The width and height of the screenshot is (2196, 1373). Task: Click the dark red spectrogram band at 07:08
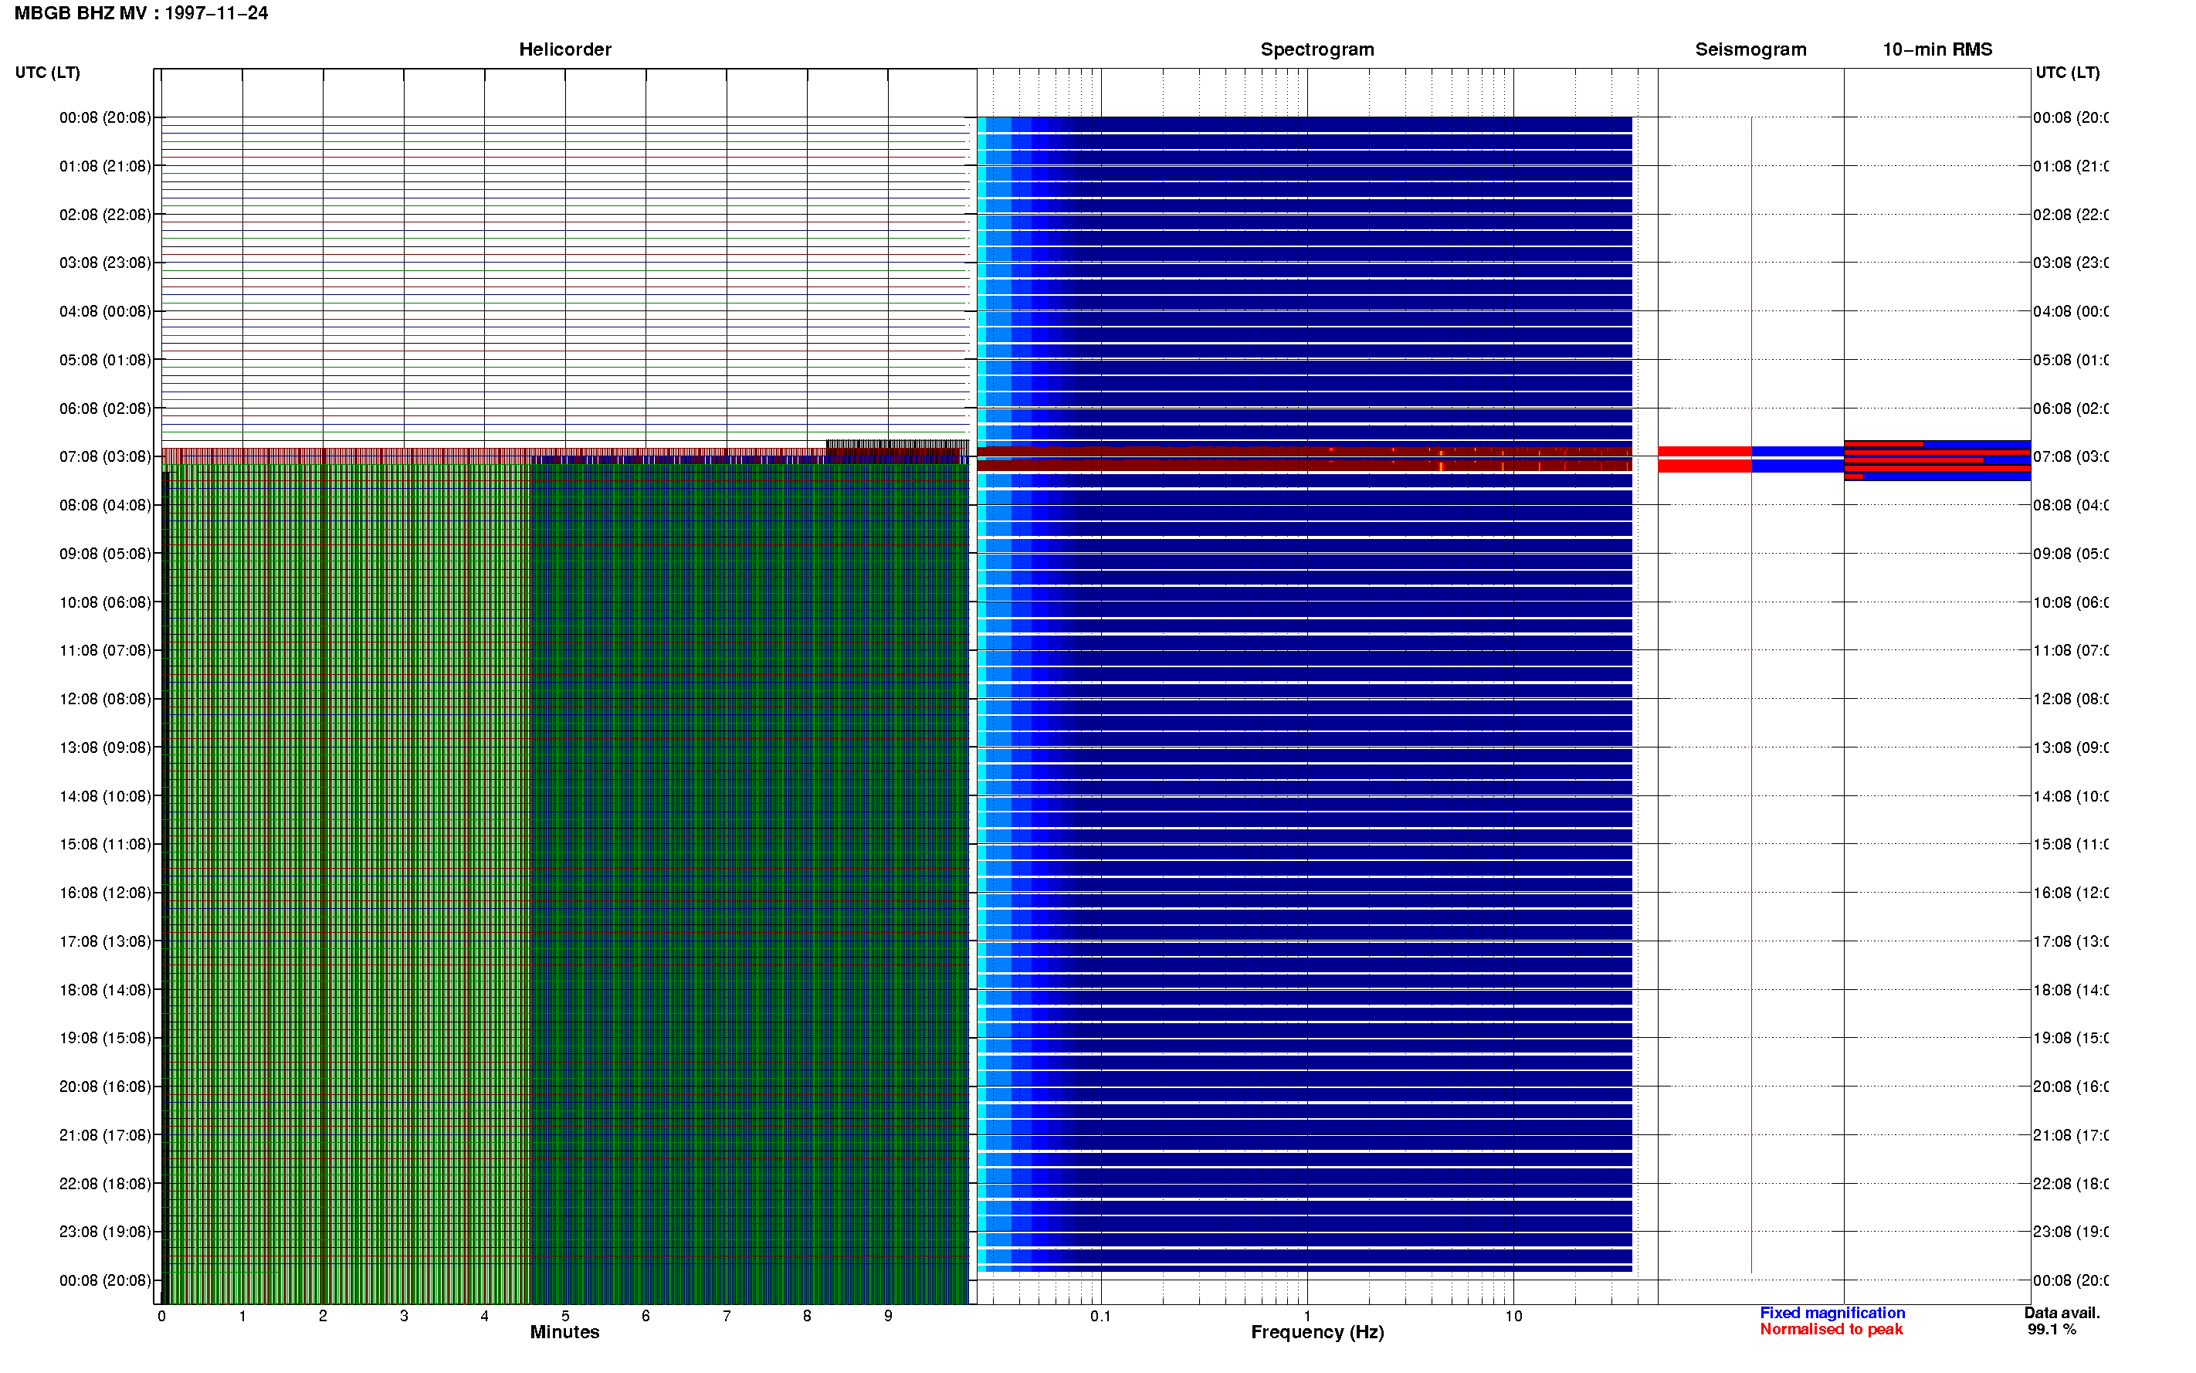point(1304,459)
